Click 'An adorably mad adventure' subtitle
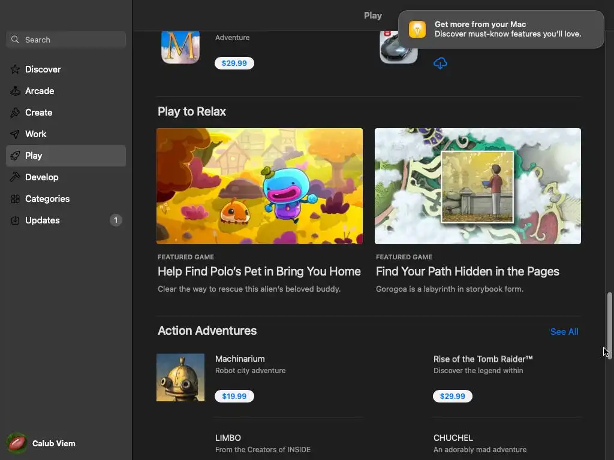 click(x=480, y=449)
